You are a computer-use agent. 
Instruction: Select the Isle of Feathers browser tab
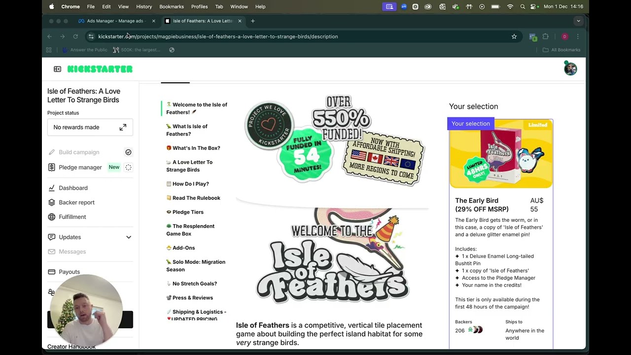coord(203,21)
